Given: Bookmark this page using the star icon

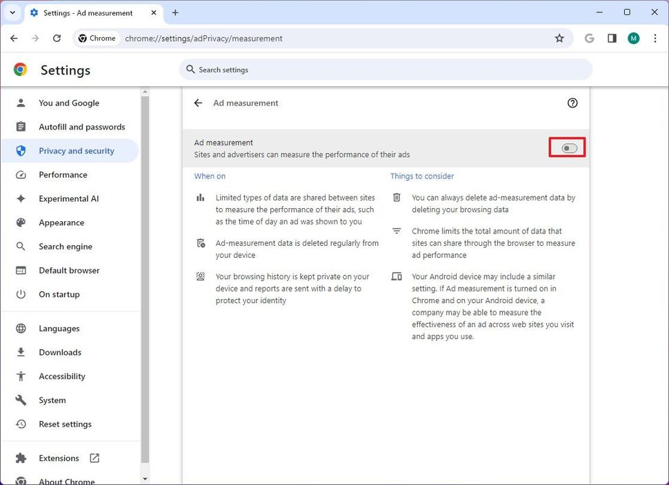Looking at the screenshot, I should (560, 39).
